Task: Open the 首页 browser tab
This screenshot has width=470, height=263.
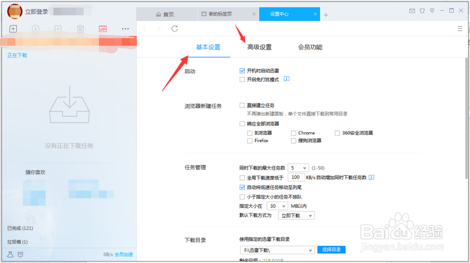Action: (167, 14)
